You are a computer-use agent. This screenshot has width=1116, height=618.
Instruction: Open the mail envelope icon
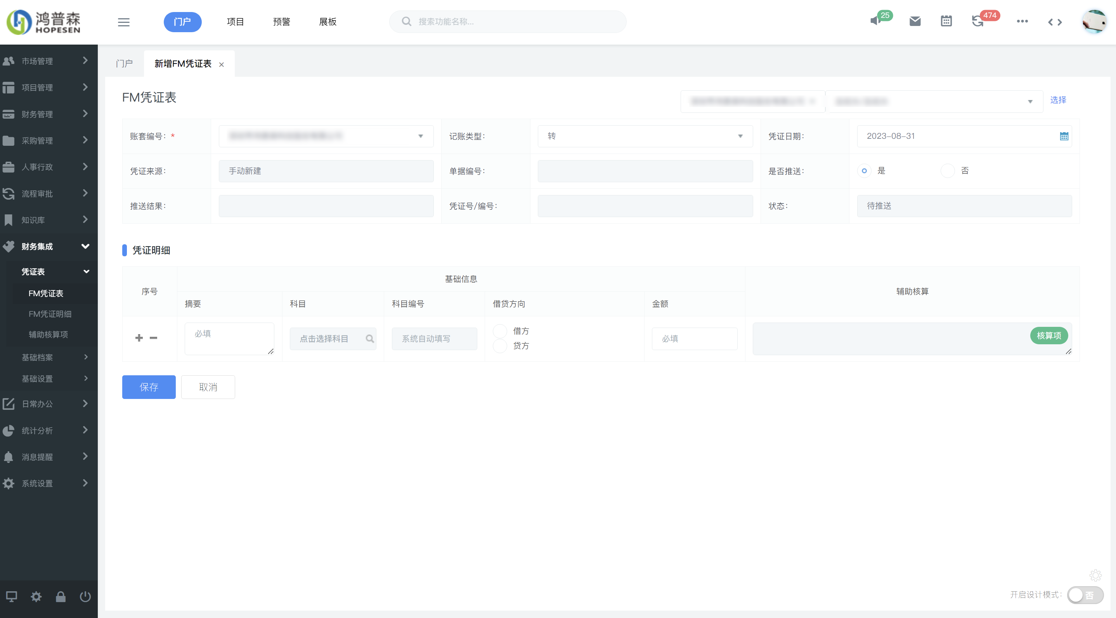(x=915, y=21)
